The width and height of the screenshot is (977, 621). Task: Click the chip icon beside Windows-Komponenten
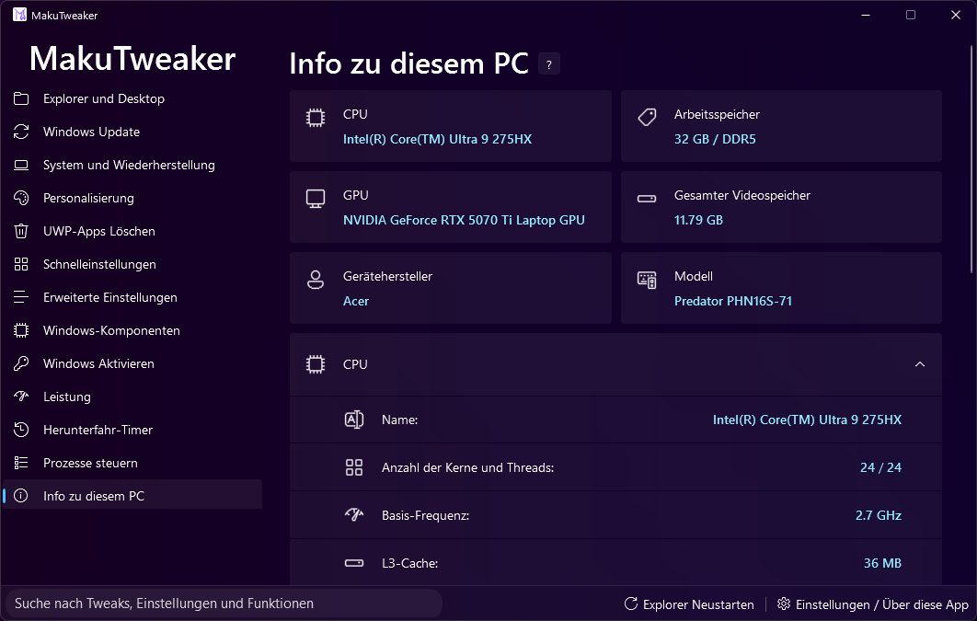tap(21, 330)
